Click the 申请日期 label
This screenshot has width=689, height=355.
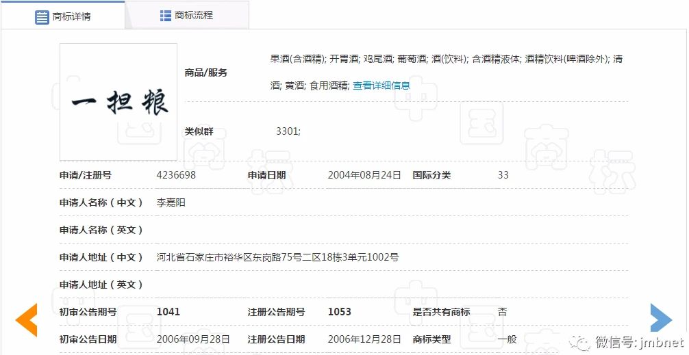[266, 175]
